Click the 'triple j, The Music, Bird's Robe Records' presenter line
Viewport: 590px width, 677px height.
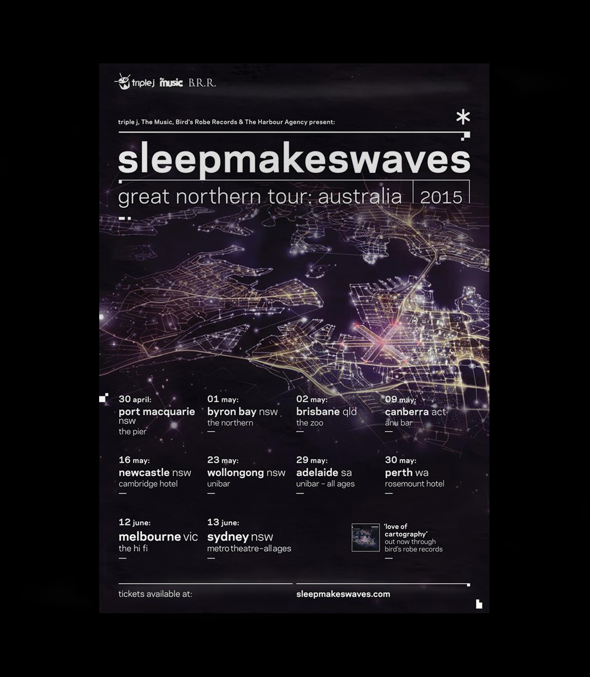226,122
